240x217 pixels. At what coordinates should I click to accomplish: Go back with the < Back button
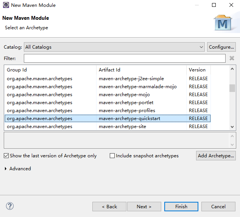(109, 207)
